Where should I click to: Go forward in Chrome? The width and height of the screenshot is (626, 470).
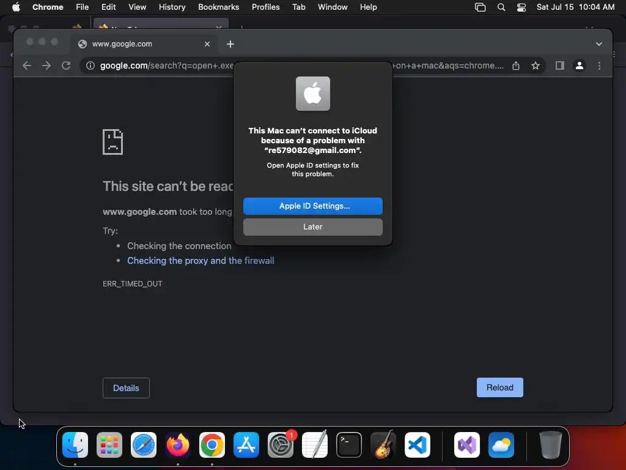pos(46,65)
